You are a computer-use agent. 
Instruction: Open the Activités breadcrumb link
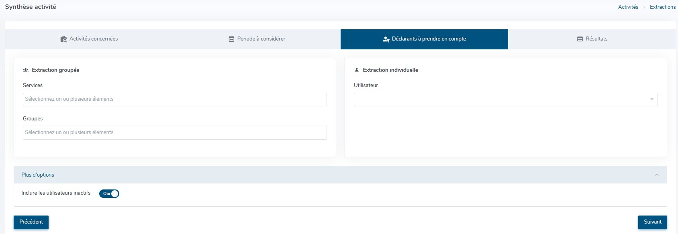click(x=628, y=7)
